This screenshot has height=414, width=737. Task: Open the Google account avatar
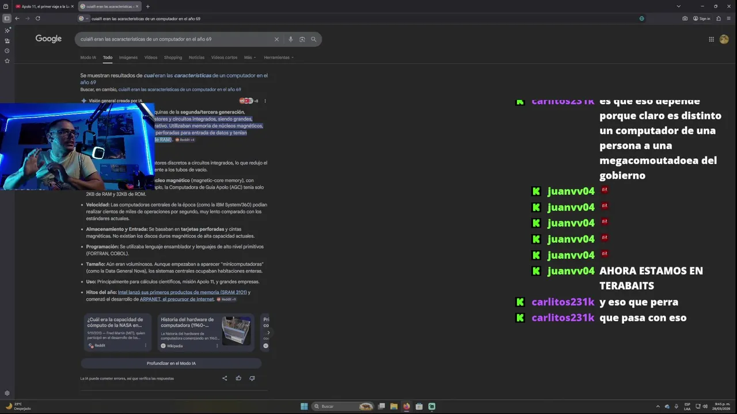(x=724, y=39)
